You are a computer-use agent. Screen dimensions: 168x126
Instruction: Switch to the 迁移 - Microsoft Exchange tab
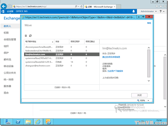[x=100, y=7]
